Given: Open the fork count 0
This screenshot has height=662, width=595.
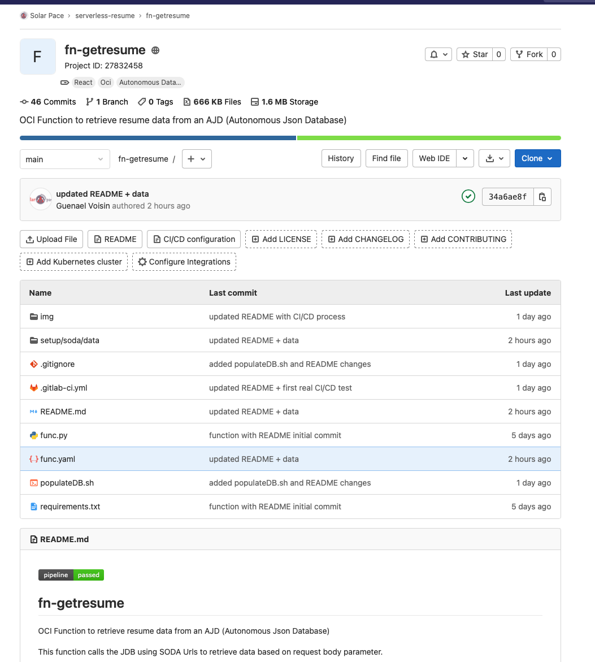Looking at the screenshot, I should 554,54.
